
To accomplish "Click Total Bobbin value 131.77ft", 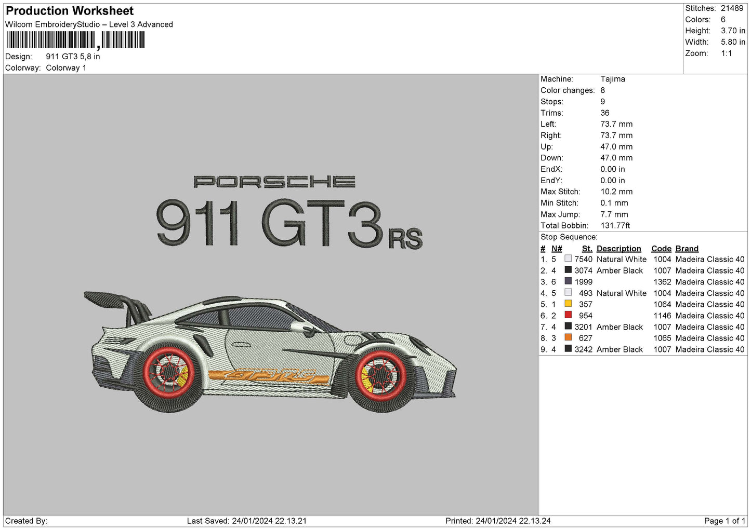I will [x=615, y=226].
